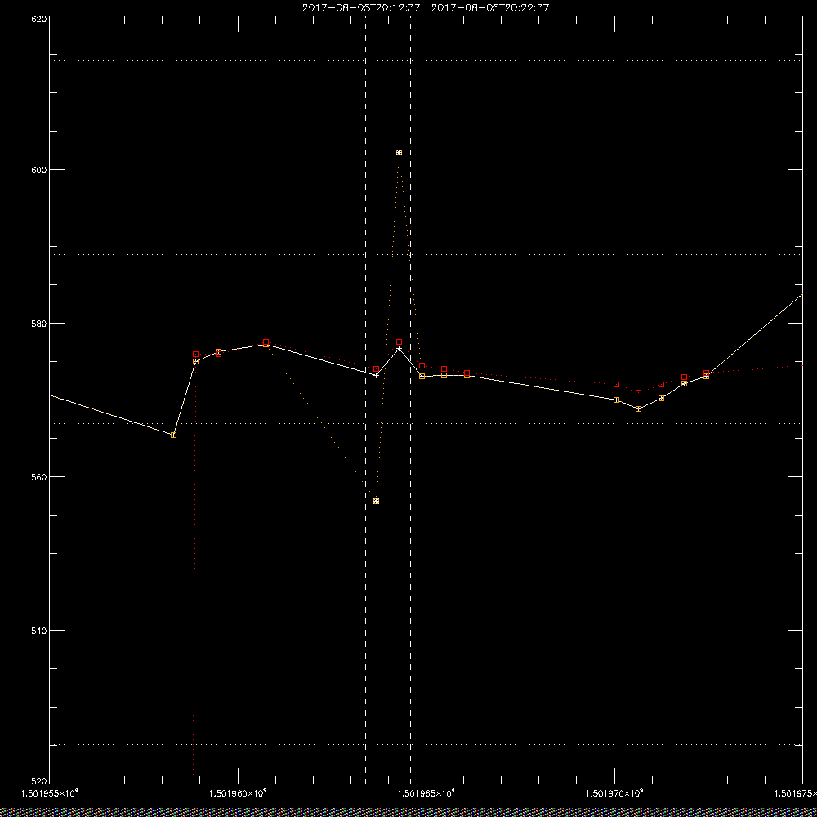Select the lowest orange marker right of 1.501970×10⁹

[638, 409]
